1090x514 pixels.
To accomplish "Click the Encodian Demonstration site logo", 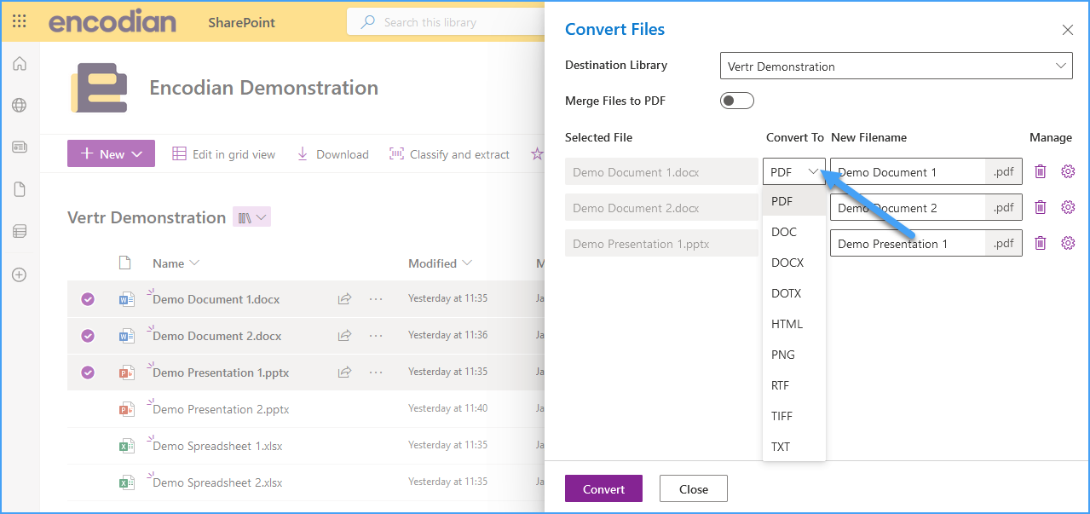I will click(99, 88).
